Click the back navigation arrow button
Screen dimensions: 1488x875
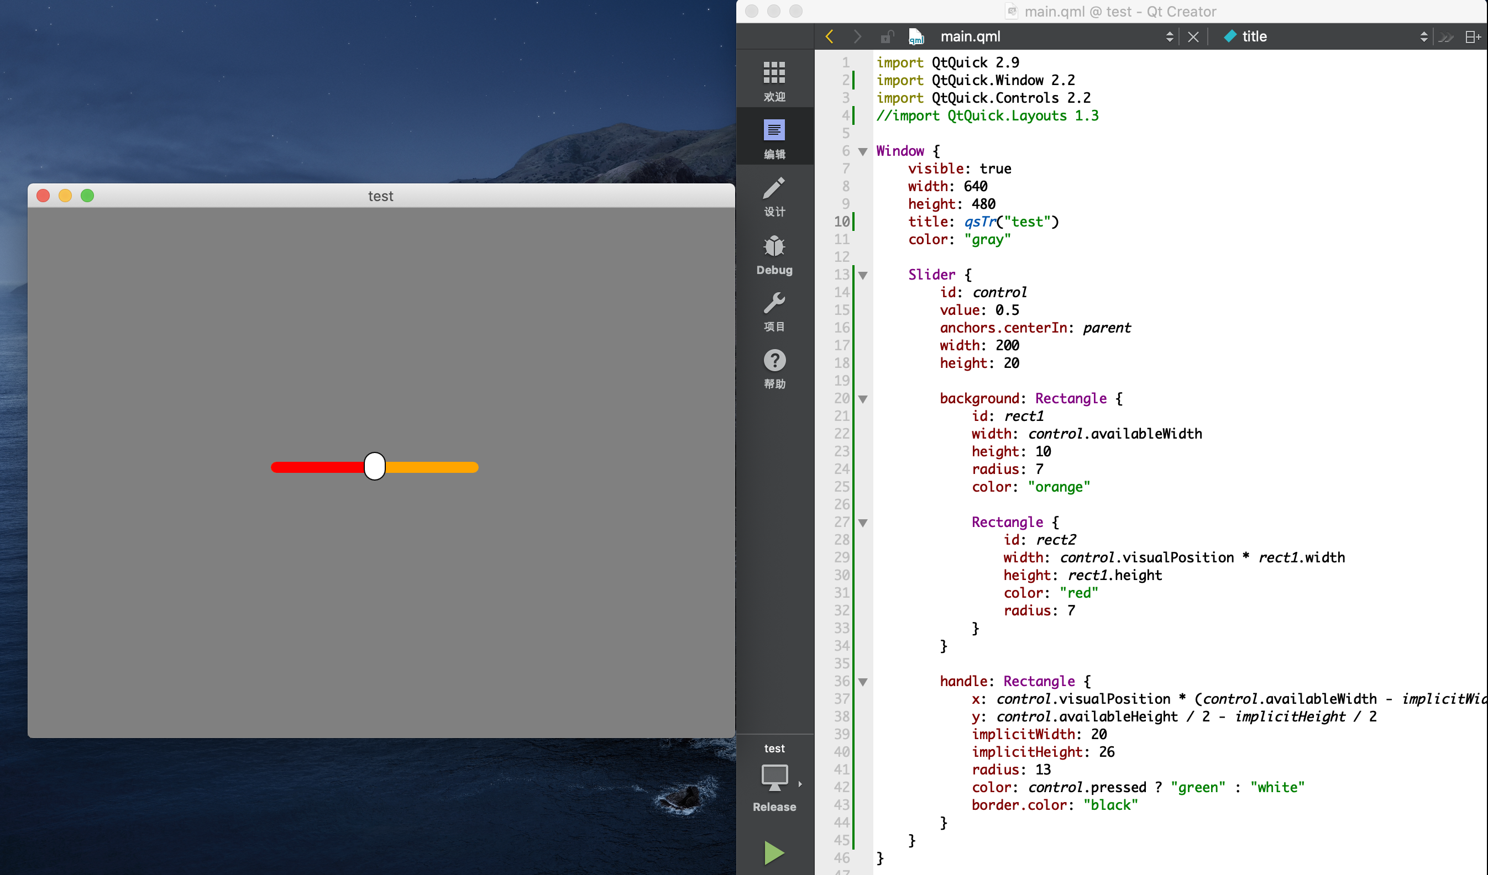(x=830, y=36)
